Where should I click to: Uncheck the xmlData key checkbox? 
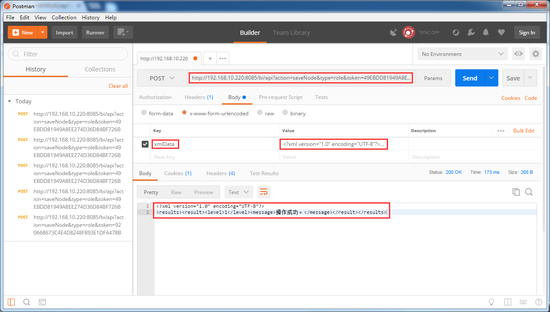[145, 144]
